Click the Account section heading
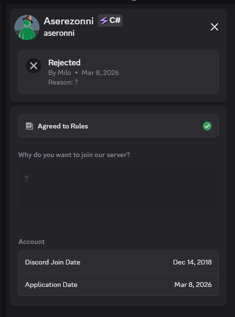Viewport: 235px width, 317px height. tap(32, 242)
